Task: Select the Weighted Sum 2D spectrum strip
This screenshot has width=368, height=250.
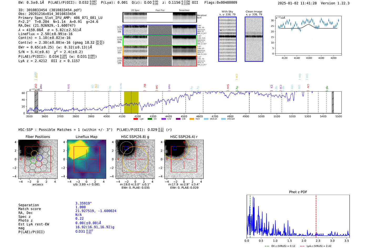Action: (x=160, y=17)
